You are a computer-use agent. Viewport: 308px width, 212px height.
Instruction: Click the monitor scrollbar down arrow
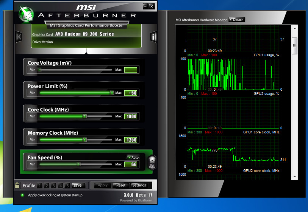click(x=295, y=176)
